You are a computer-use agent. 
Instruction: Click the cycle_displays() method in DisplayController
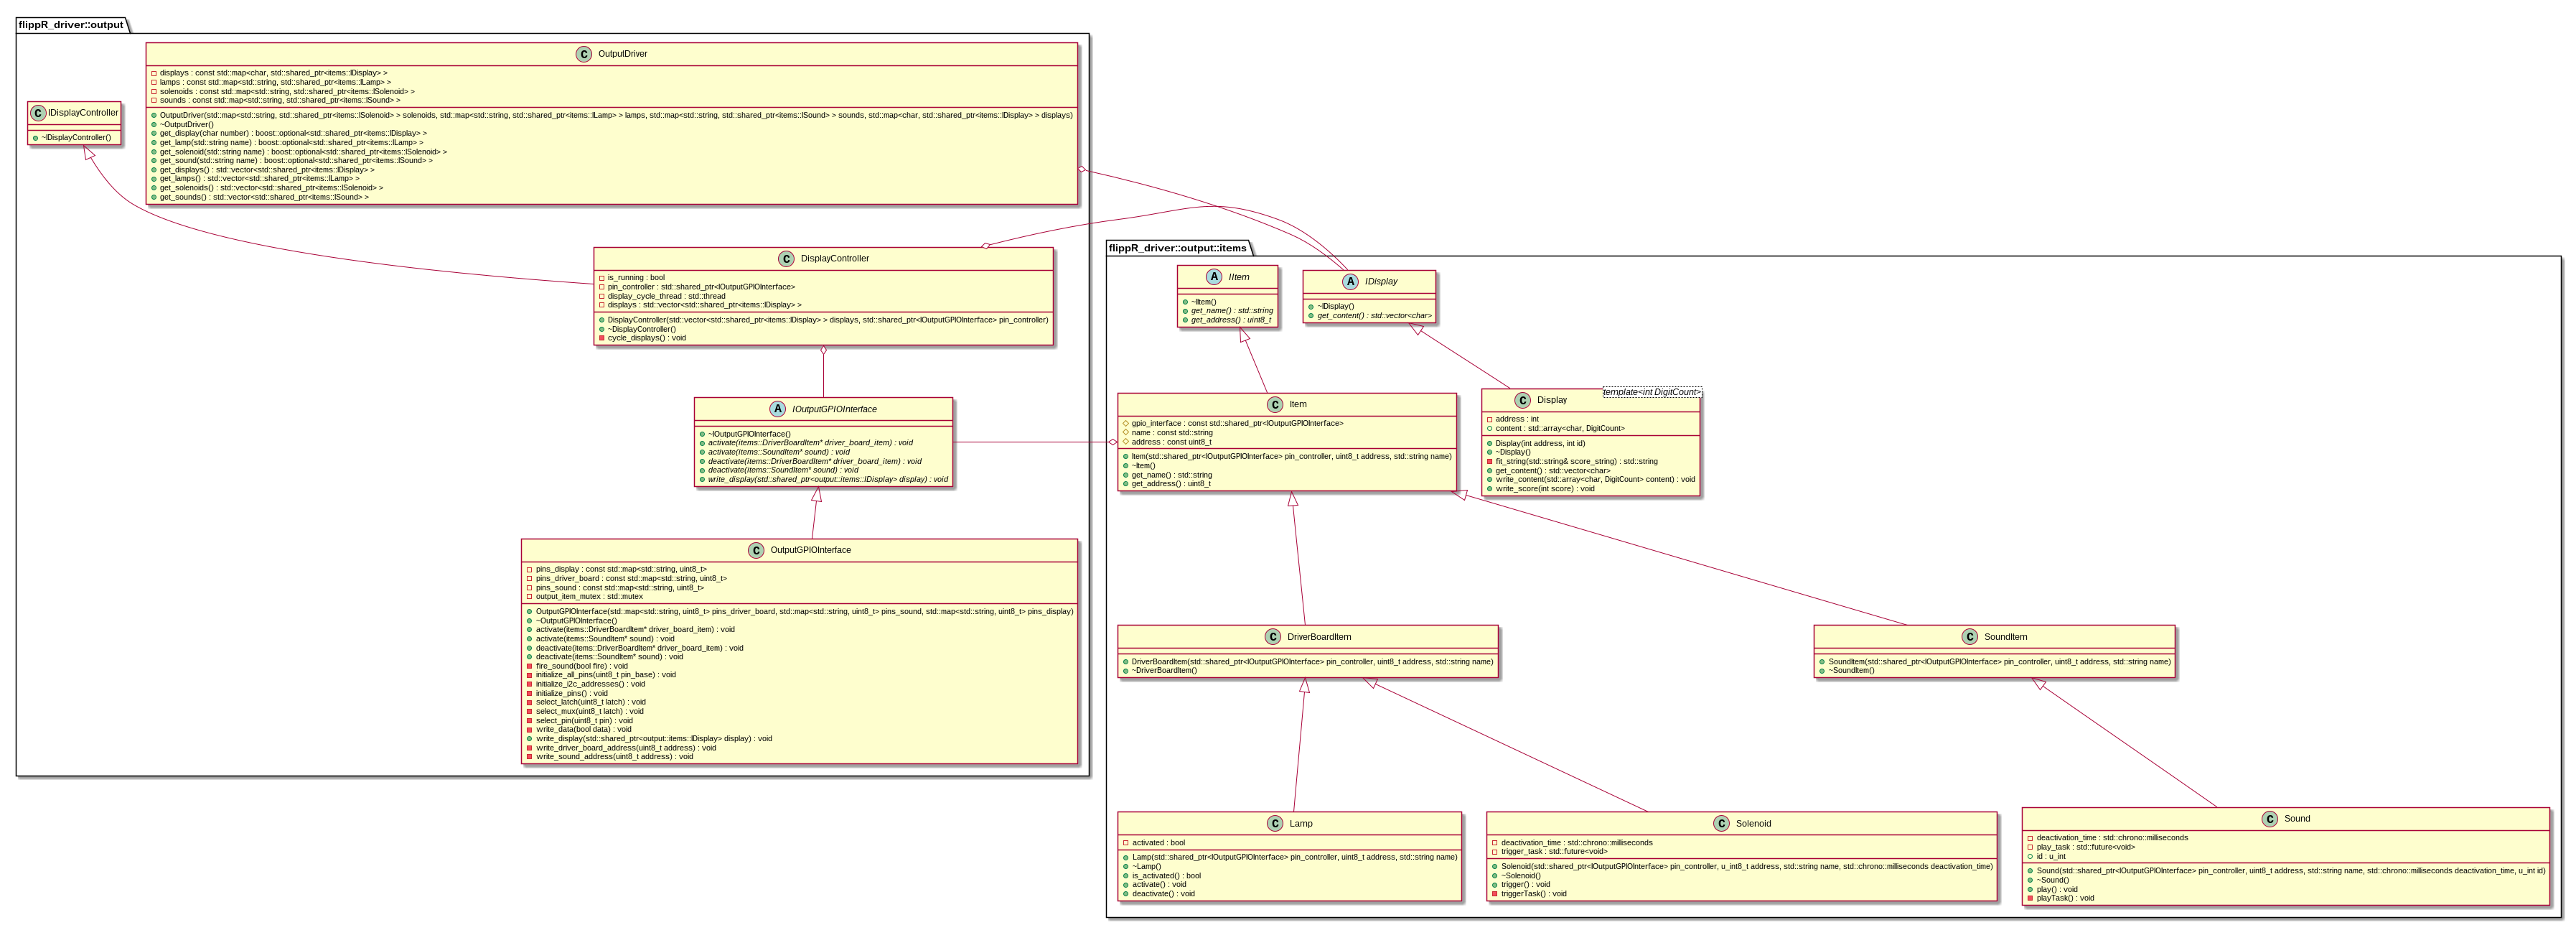646,338
